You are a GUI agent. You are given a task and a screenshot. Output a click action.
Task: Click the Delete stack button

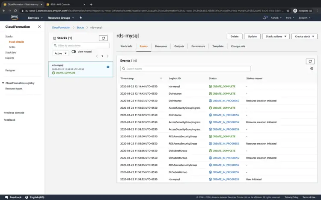tap(235, 37)
